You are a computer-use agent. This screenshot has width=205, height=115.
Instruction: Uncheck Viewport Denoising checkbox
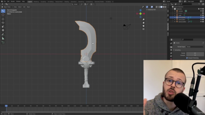pyautogui.click(x=187, y=58)
